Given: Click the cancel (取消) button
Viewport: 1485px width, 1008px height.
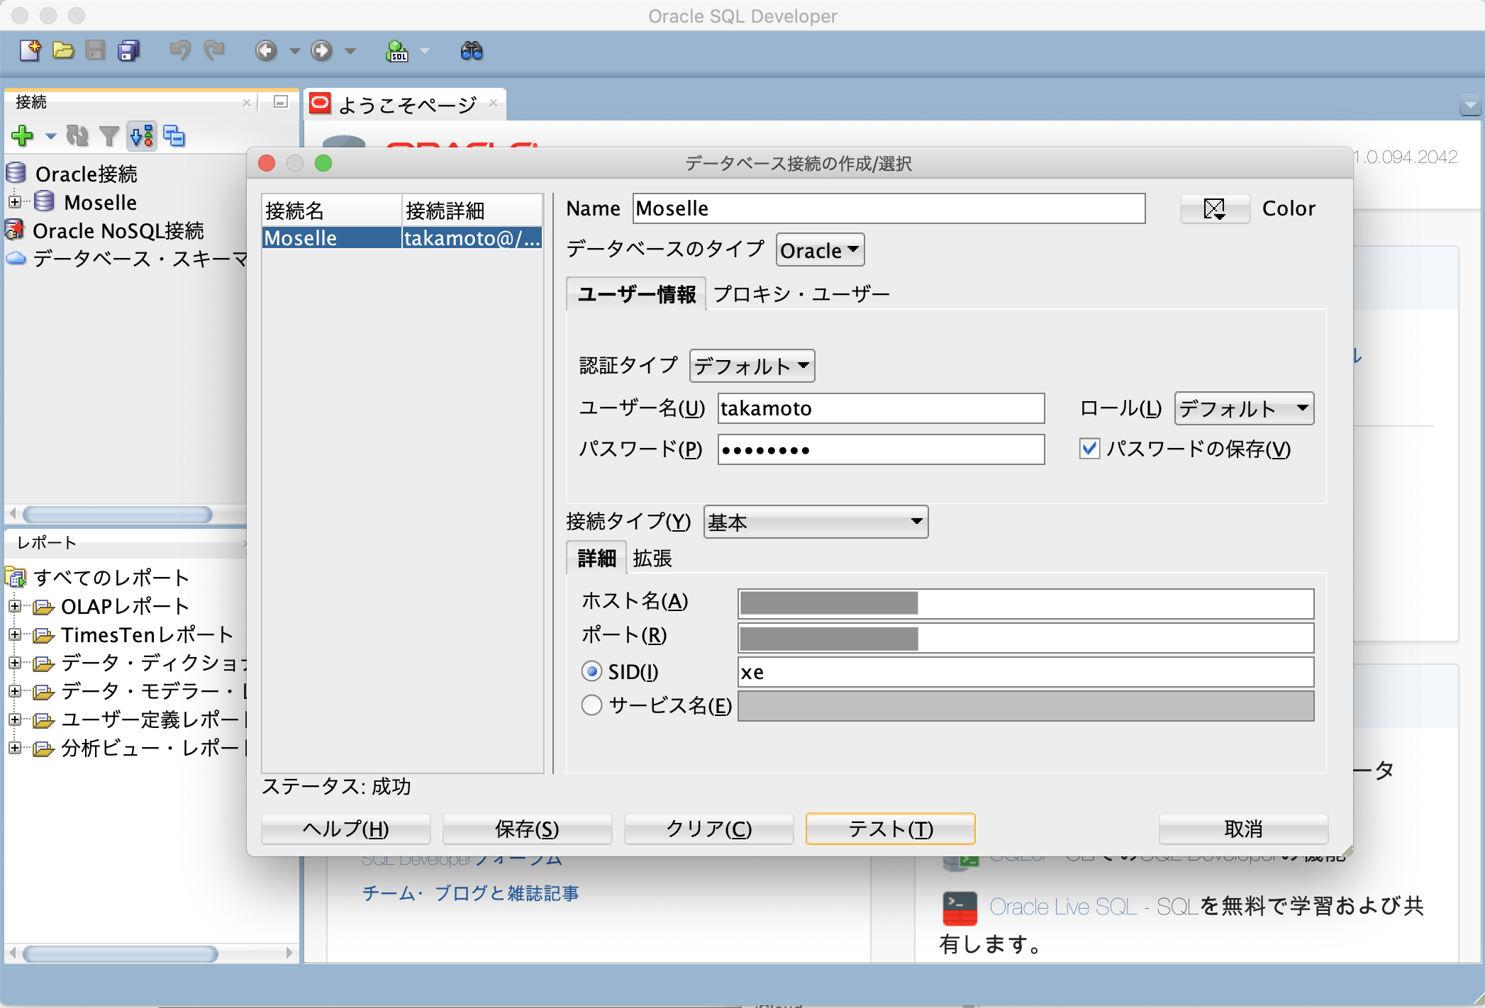Looking at the screenshot, I should (x=1244, y=829).
